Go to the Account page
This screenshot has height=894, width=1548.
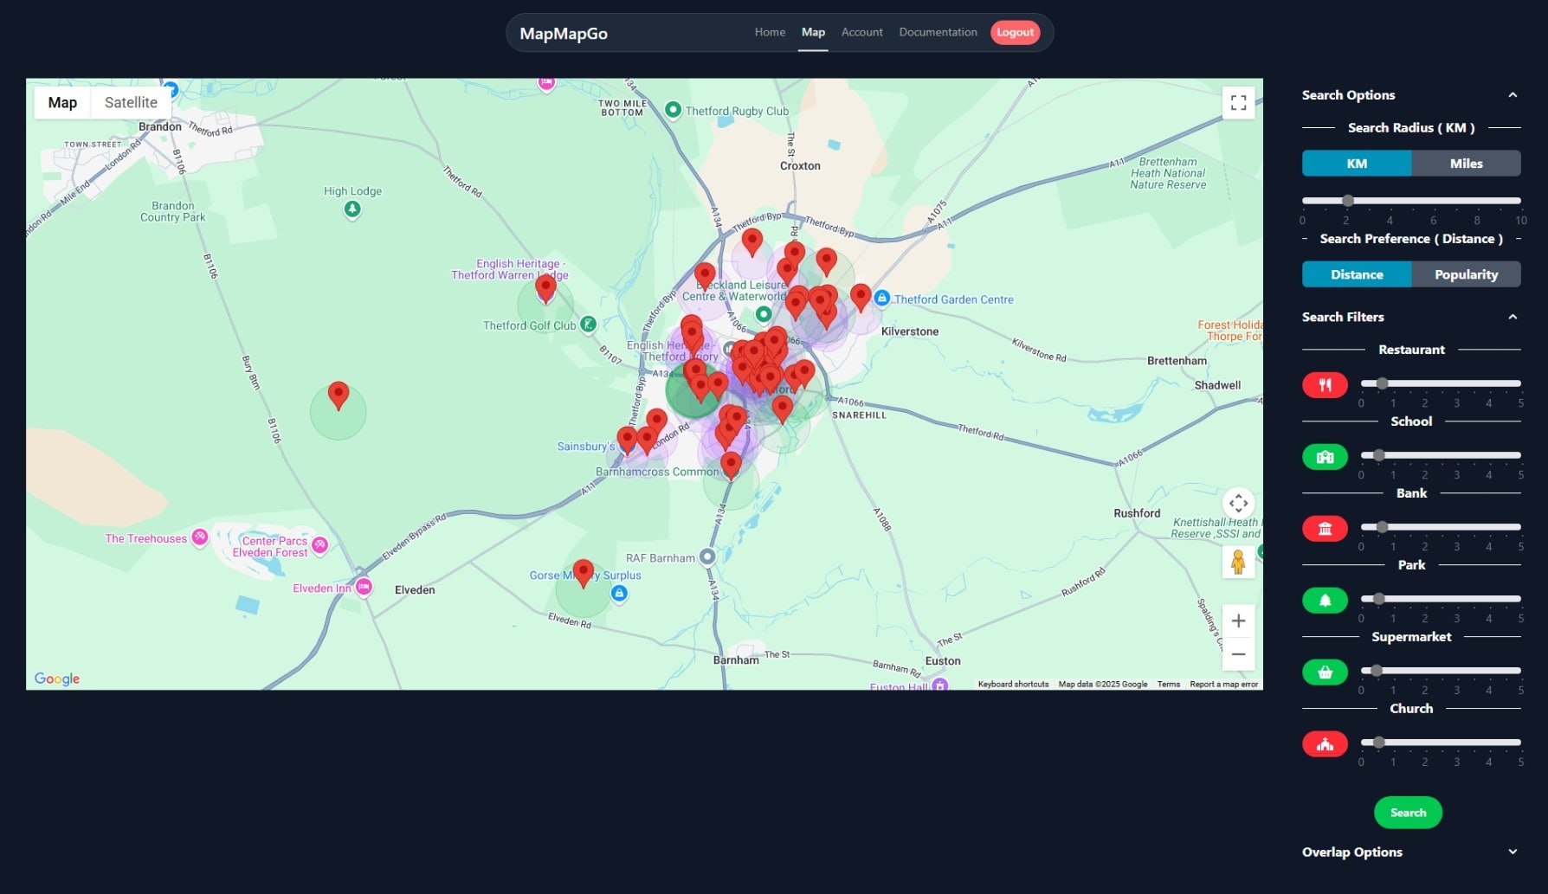point(862,32)
